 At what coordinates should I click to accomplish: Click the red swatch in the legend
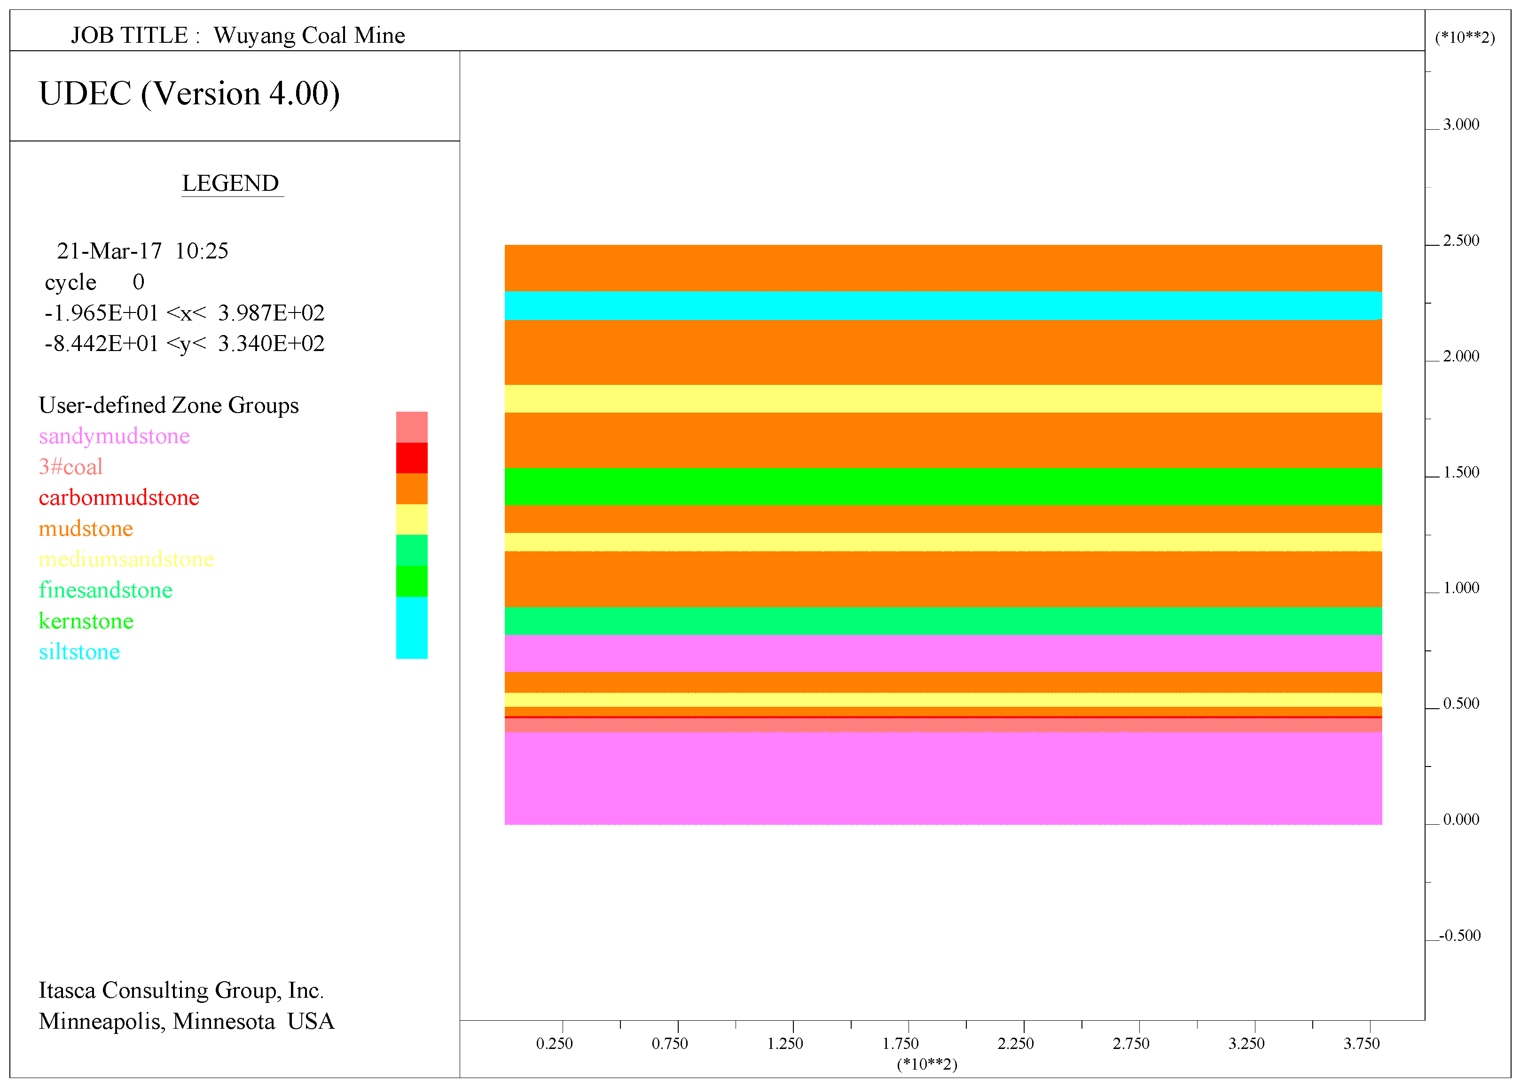click(x=412, y=458)
